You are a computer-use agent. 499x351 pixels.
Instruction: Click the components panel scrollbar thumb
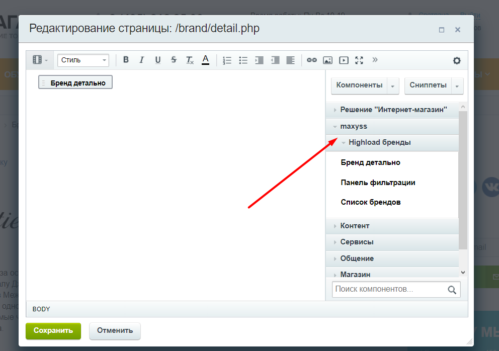[463, 180]
